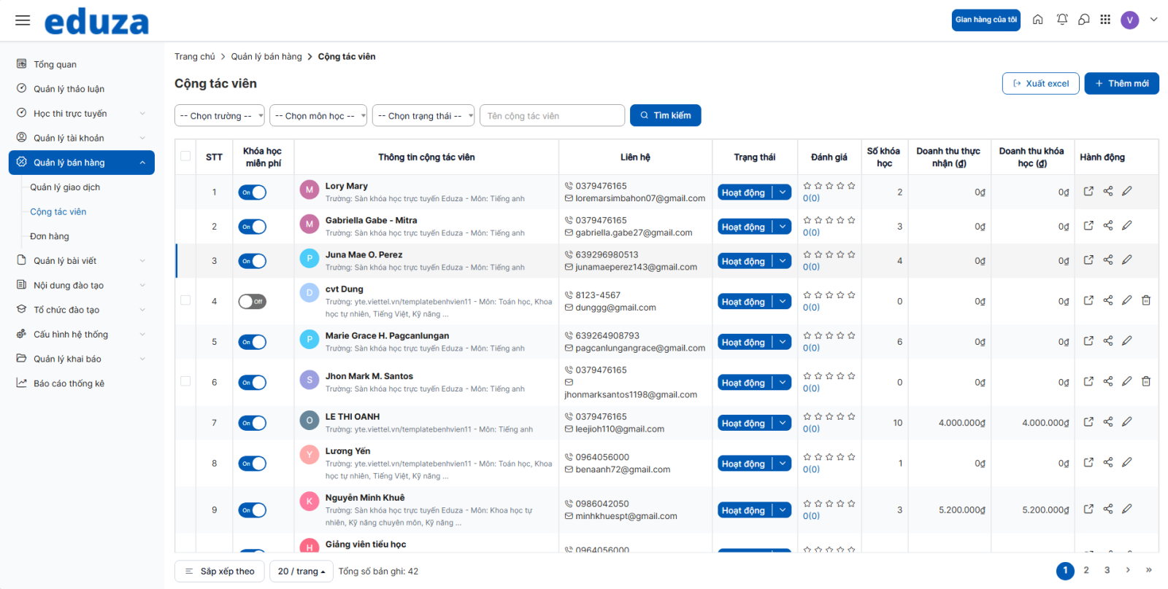The width and height of the screenshot is (1168, 589).
Task: Turn off free course toggle for Lory Mary
Action: pyautogui.click(x=253, y=192)
